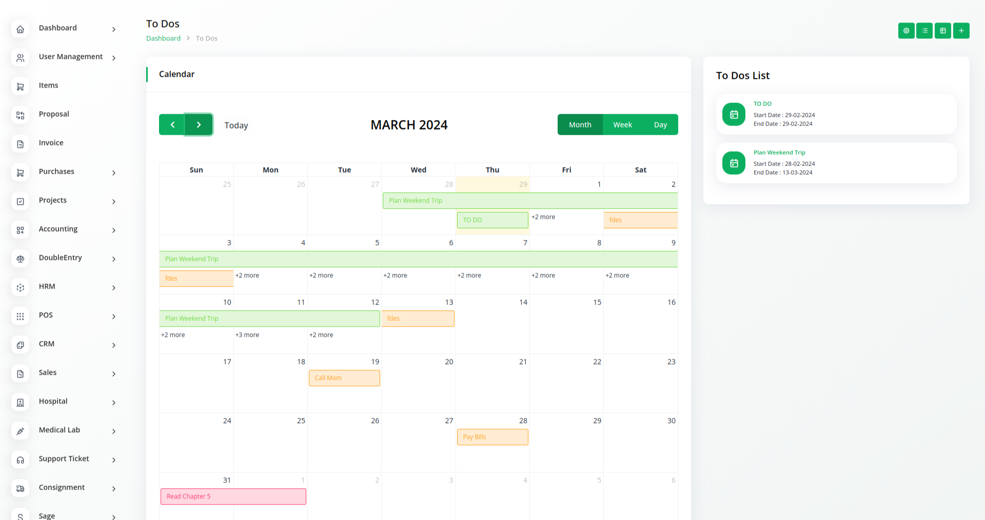Screen dimensions: 985x520
Task: Open the board/grid view icon in header
Action: (x=943, y=31)
